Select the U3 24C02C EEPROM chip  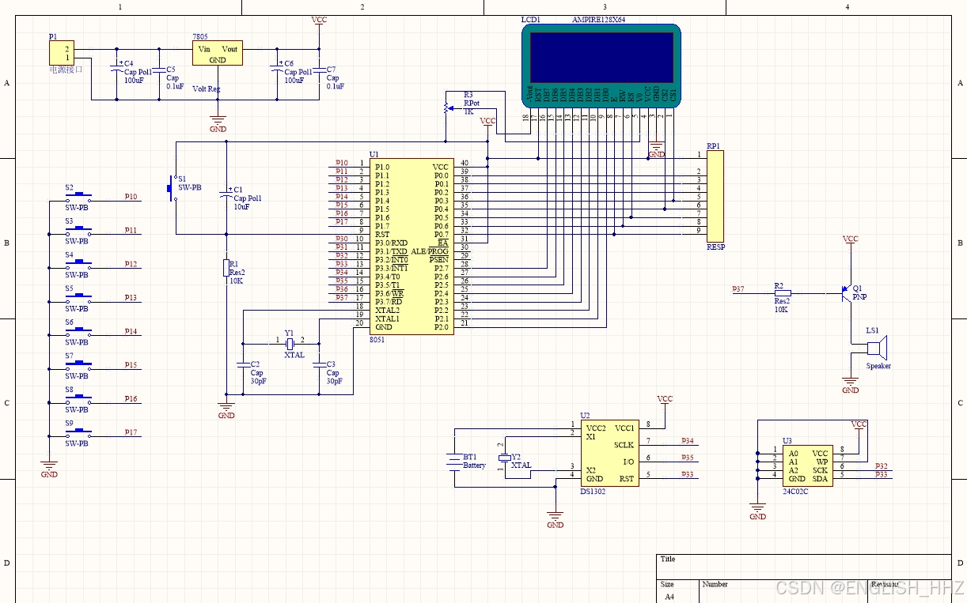pyautogui.click(x=807, y=465)
